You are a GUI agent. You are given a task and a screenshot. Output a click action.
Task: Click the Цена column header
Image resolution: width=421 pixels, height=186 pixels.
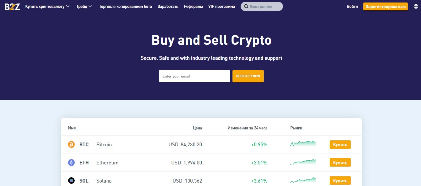point(197,128)
